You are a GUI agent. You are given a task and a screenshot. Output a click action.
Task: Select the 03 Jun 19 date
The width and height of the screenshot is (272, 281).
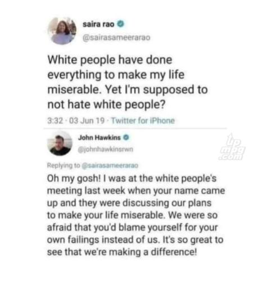(x=87, y=121)
